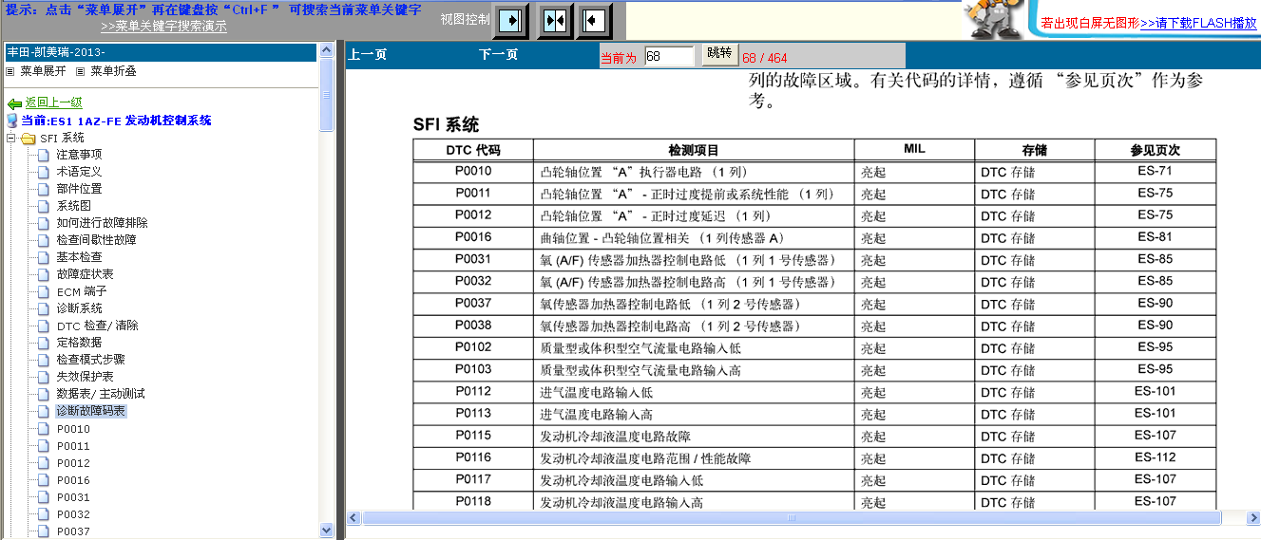The height and width of the screenshot is (540, 1261).
Task: Open 检查模式步骤 in the tree
Action: (90, 360)
